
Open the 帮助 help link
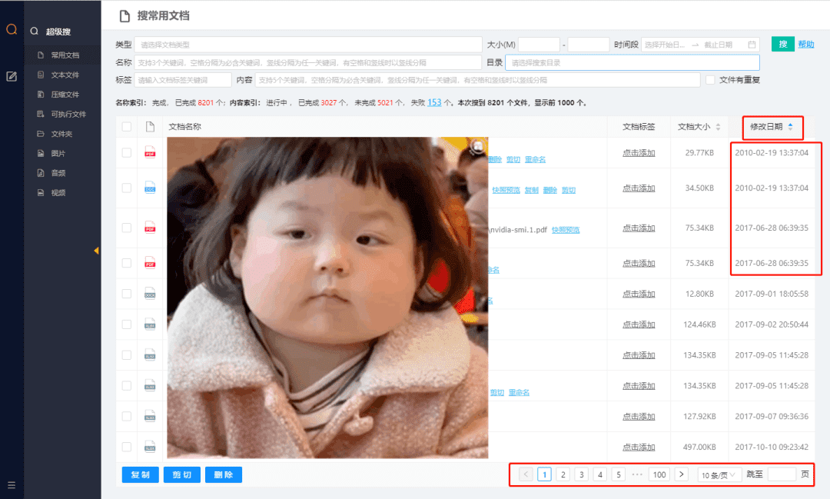pos(805,45)
